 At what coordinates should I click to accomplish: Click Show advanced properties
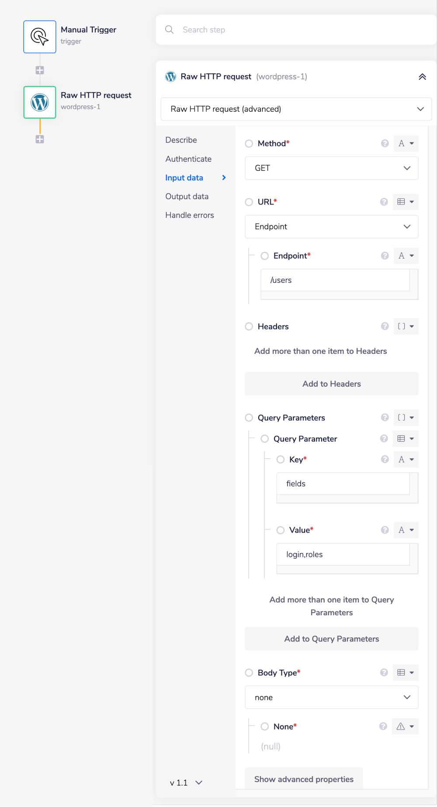[304, 779]
